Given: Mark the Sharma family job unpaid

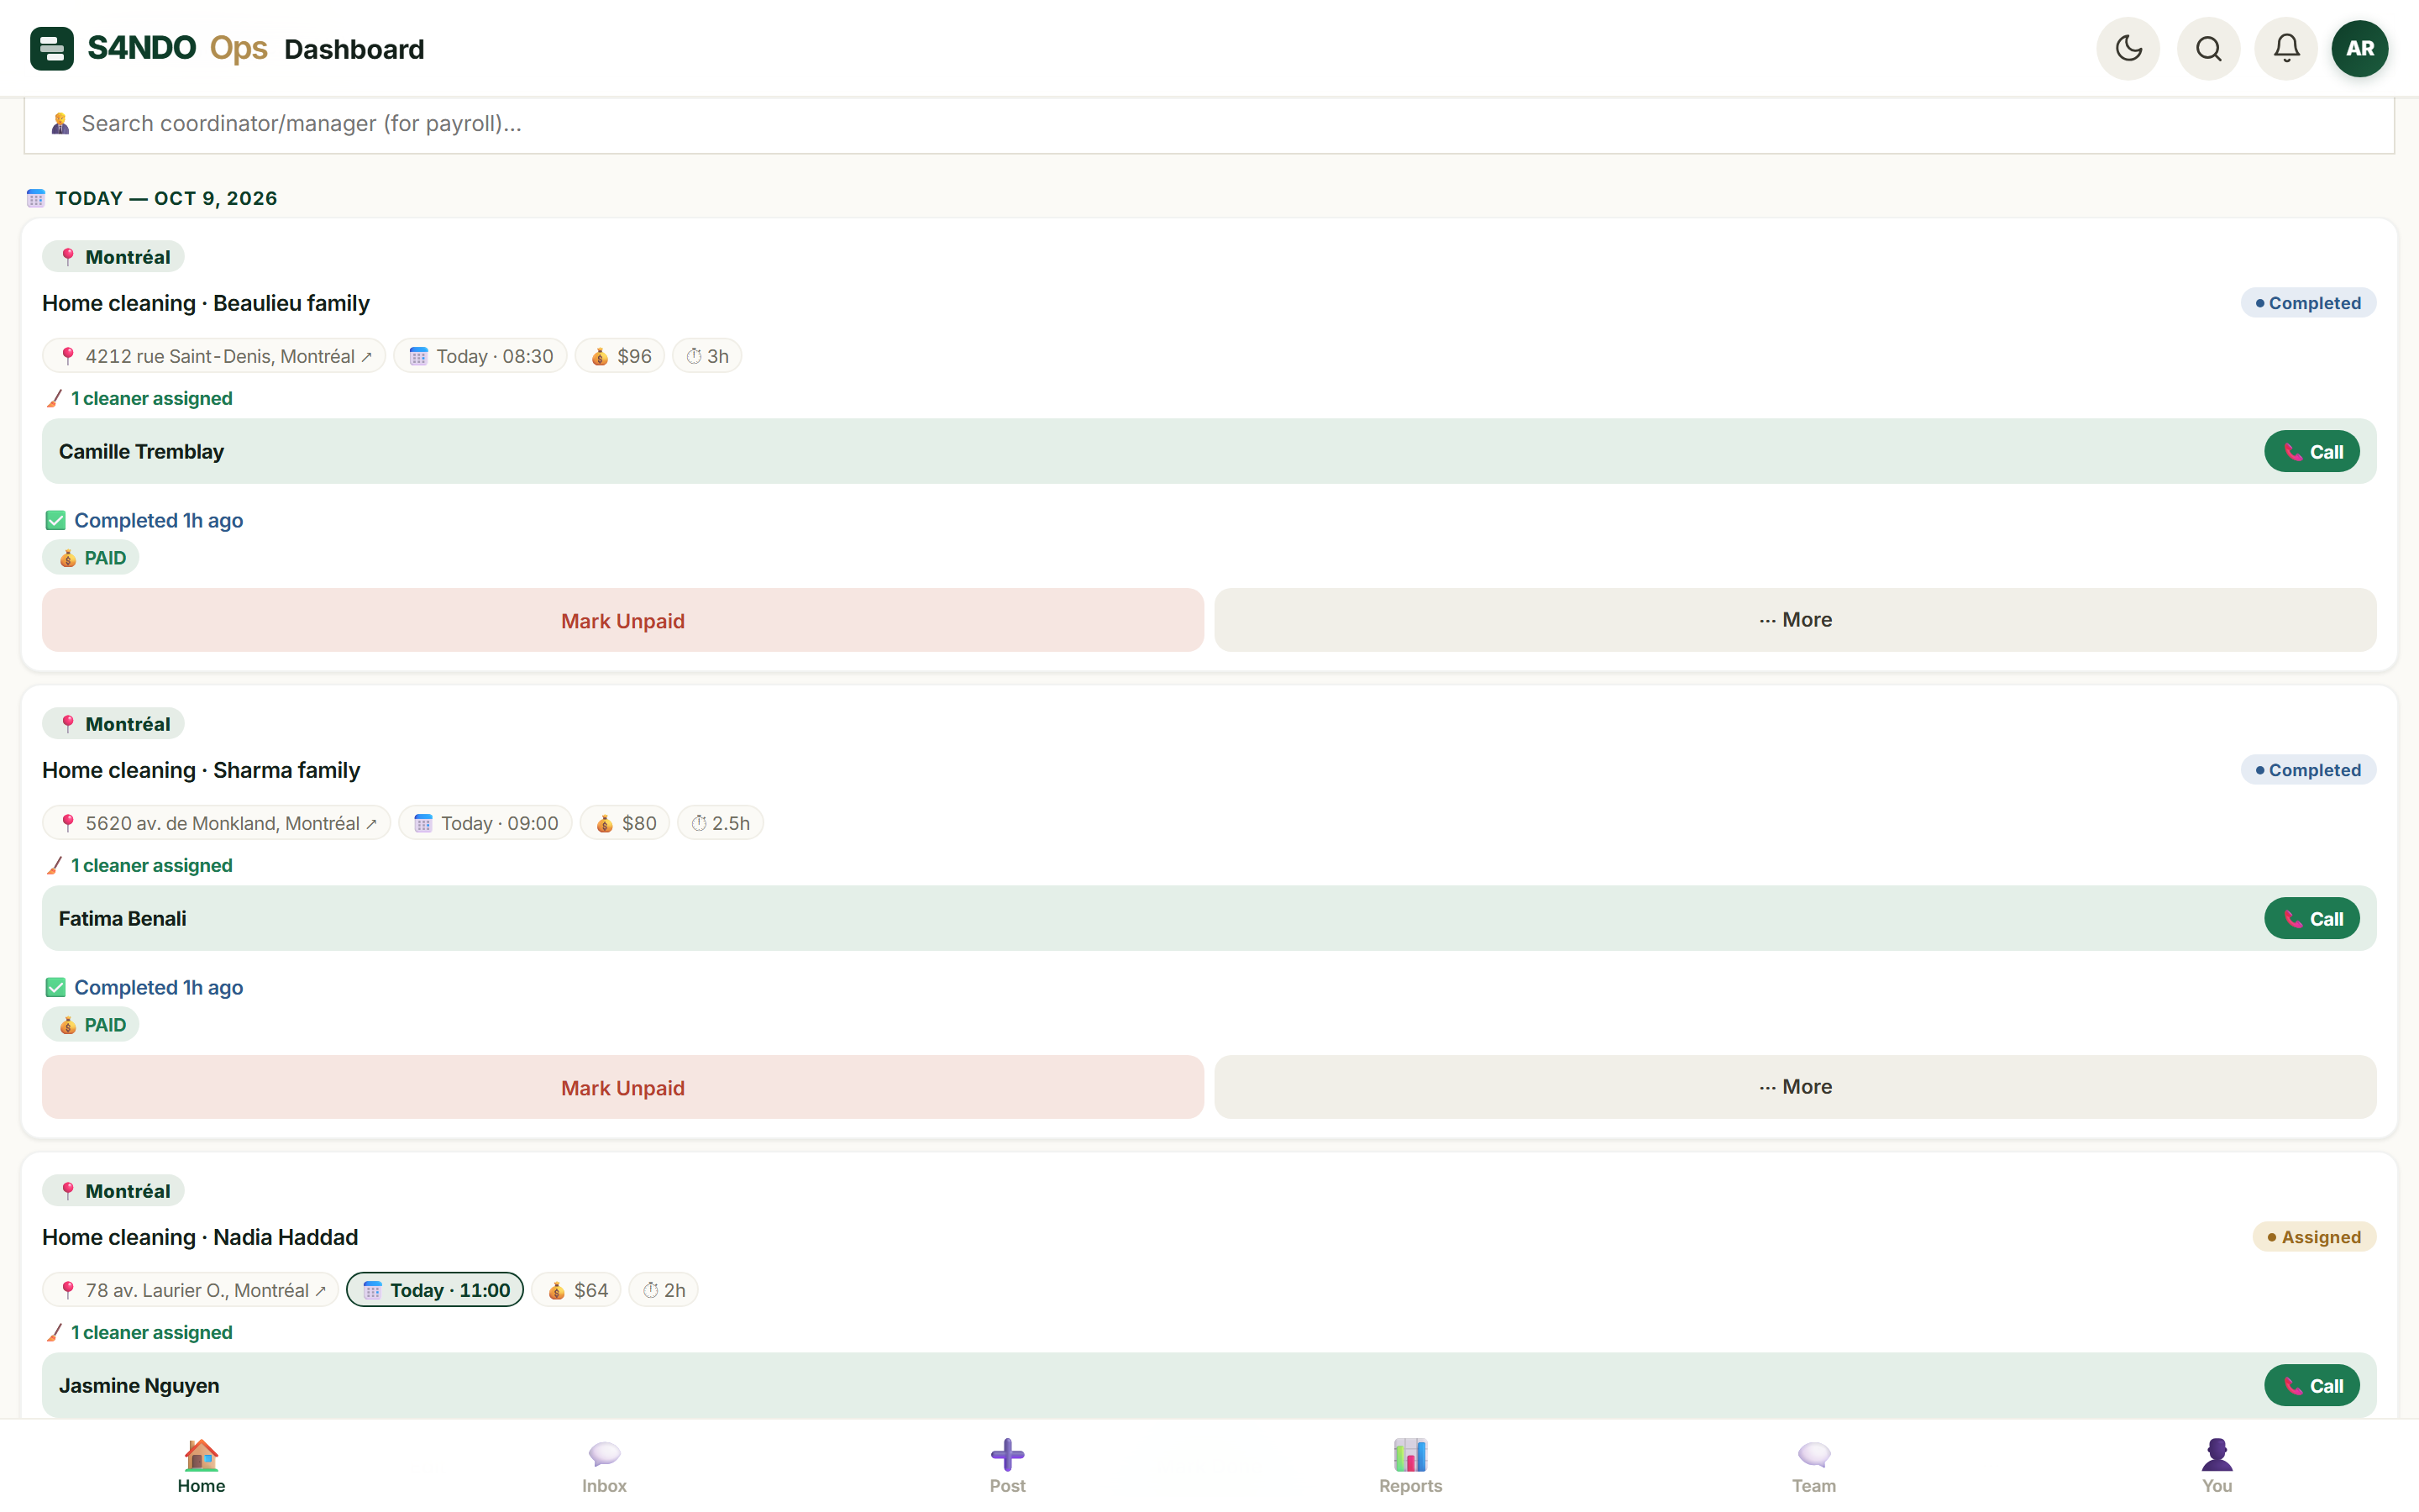Looking at the screenshot, I should (622, 1087).
